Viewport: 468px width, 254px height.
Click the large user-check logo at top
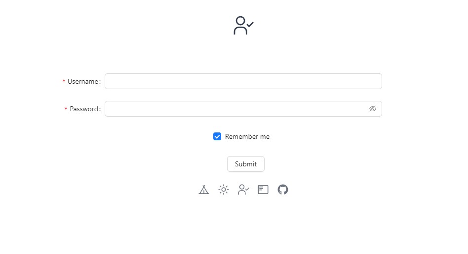[x=243, y=26]
